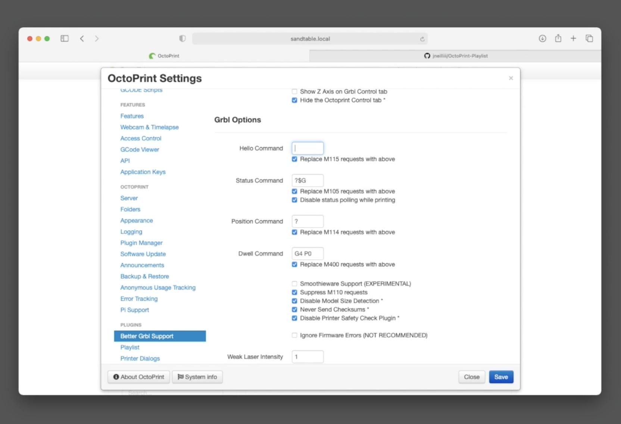Uncheck Replace M105 requests with above
621x424 pixels.
(x=294, y=191)
